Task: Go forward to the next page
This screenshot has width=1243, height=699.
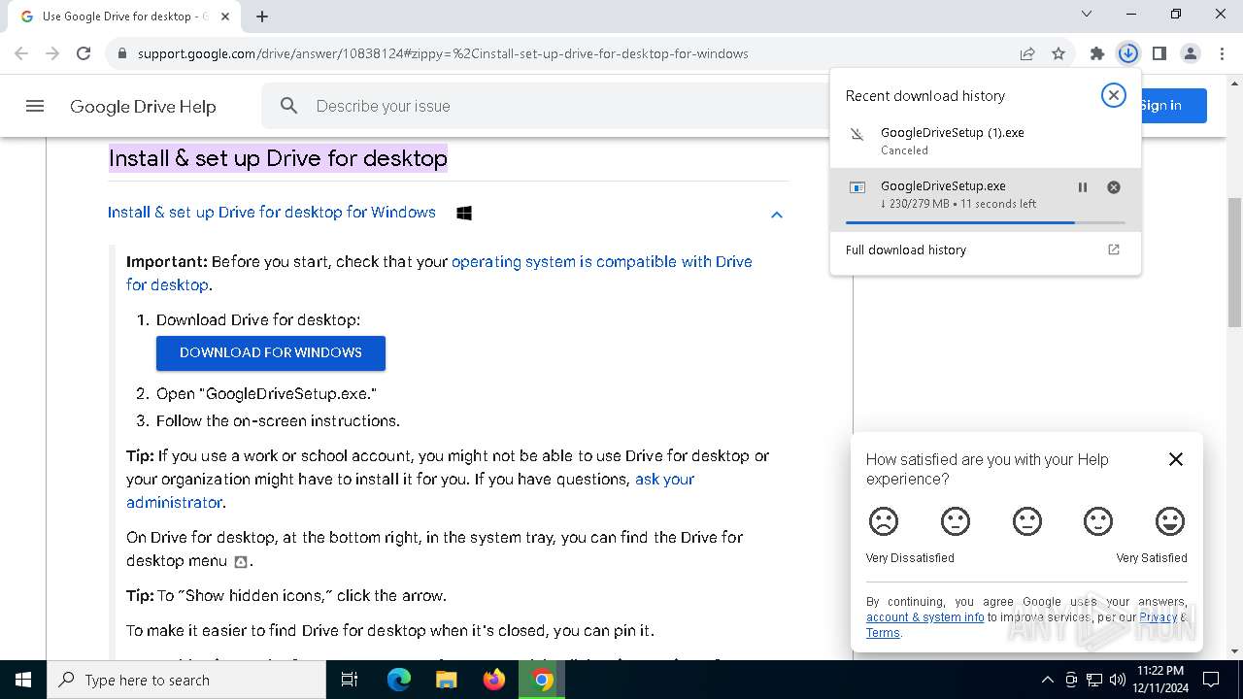Action: (52, 53)
